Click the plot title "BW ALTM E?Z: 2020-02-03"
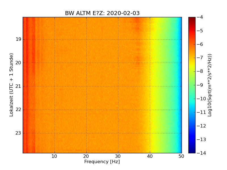227x170 pixels. pos(102,13)
